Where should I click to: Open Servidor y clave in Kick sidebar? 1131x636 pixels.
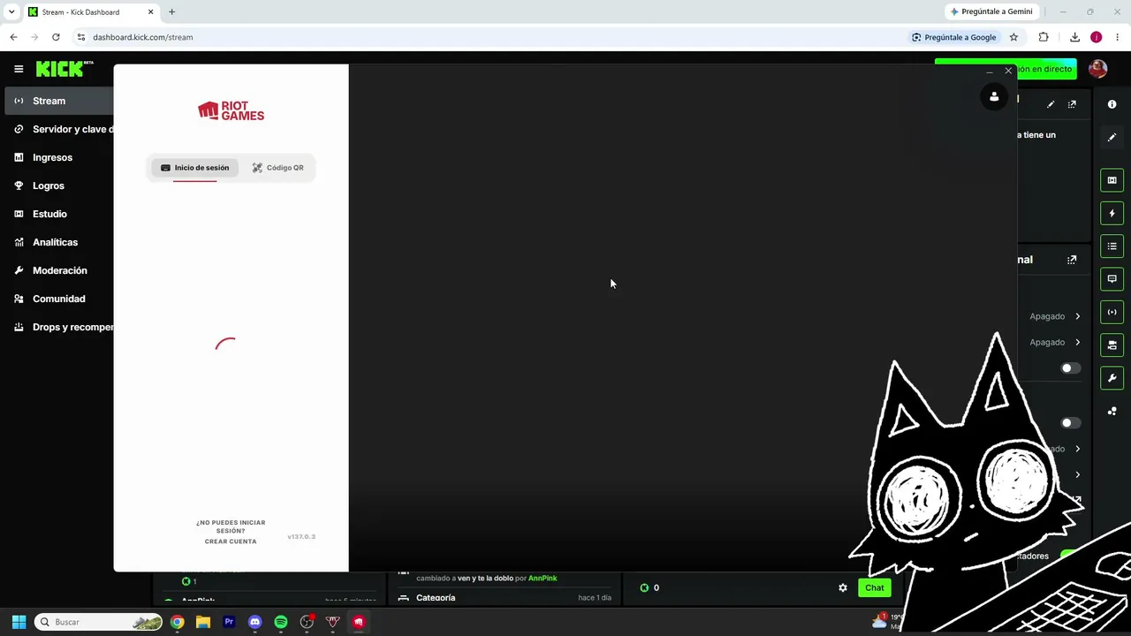click(x=58, y=129)
